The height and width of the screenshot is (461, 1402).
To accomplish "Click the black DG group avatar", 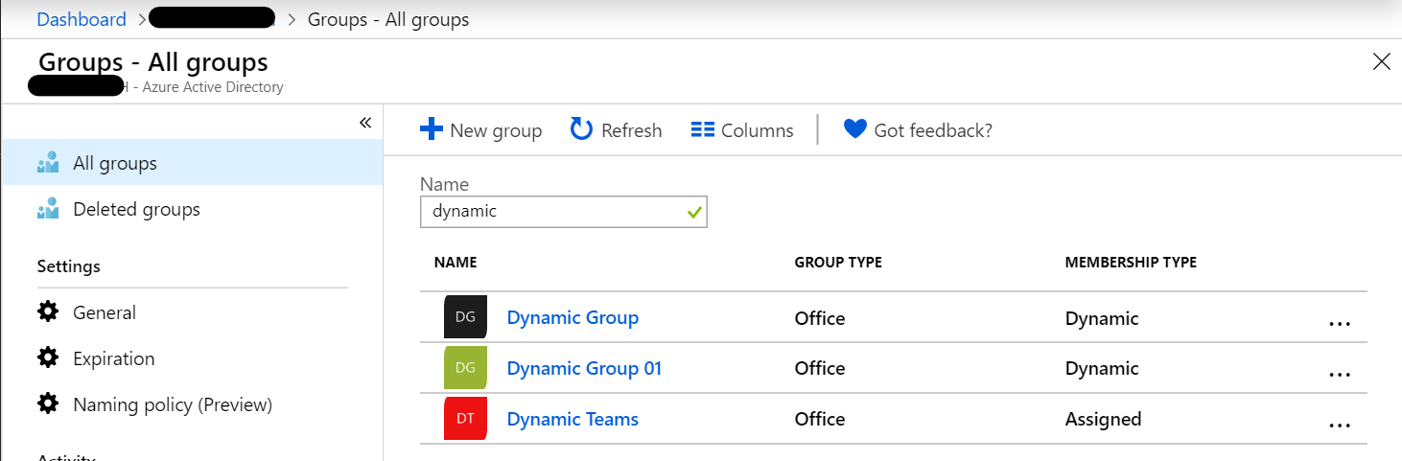I will click(465, 317).
